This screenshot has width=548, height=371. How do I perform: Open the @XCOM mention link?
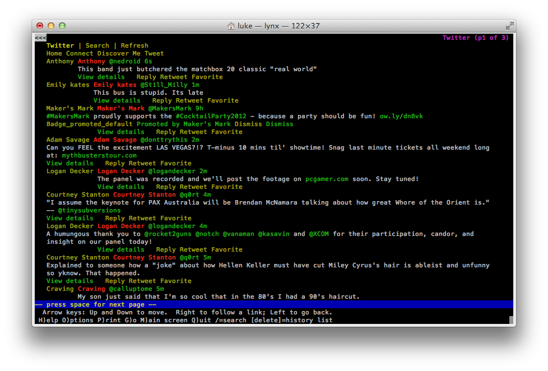[321, 234]
